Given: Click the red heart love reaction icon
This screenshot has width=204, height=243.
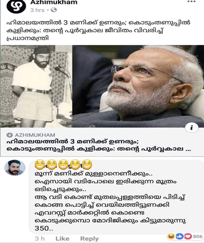Looking at the screenshot, I should pos(188,236).
